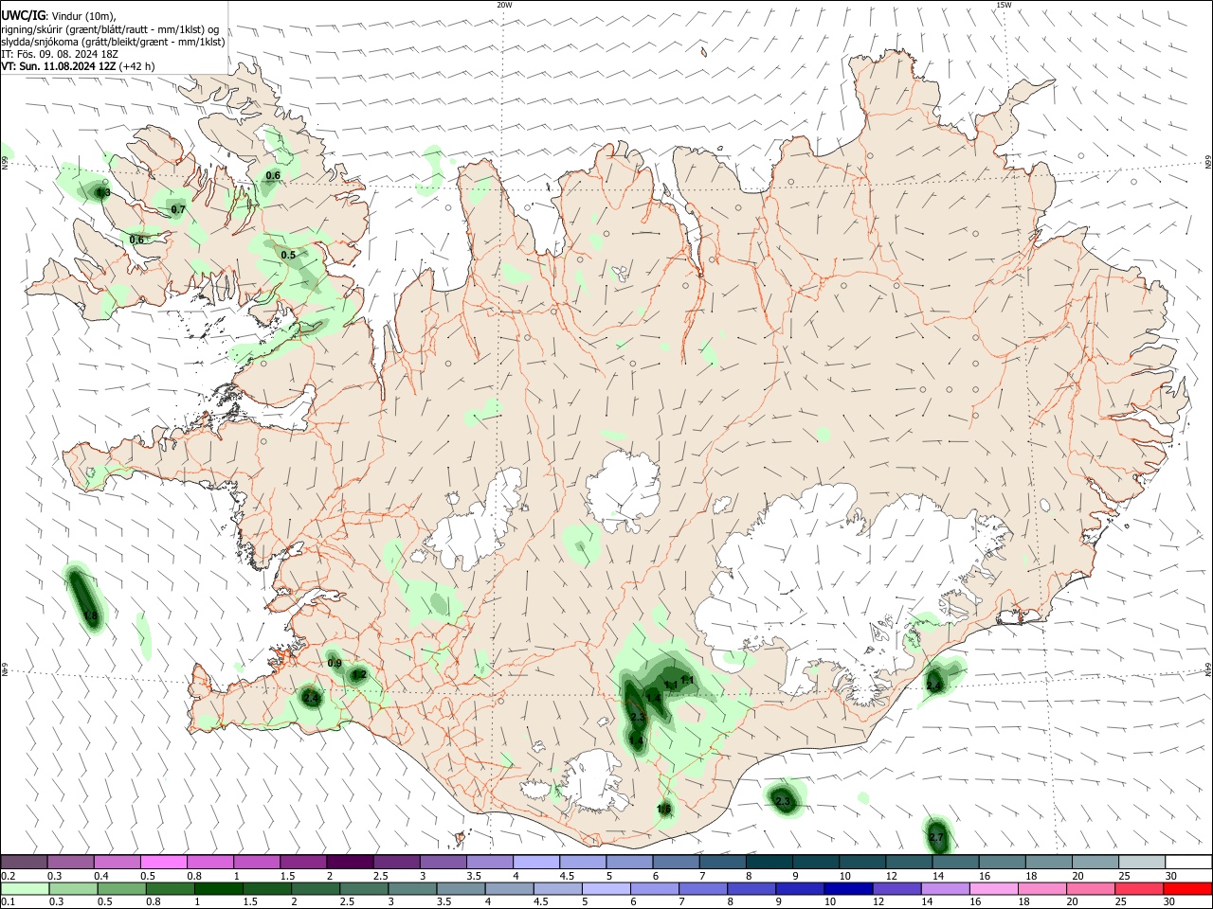Click the 2.4 rain value on the southeast coast
This screenshot has width=1213, height=909.
(x=933, y=685)
